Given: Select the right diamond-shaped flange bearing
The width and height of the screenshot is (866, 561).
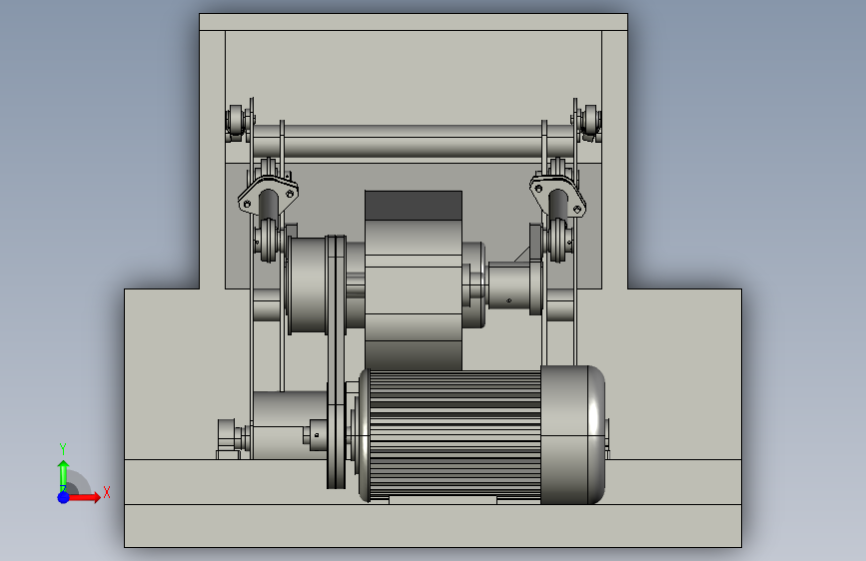Looking at the screenshot, I should 557,196.
